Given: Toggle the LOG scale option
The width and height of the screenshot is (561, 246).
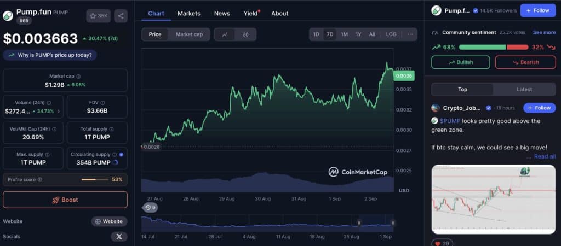Looking at the screenshot, I should pos(391,34).
